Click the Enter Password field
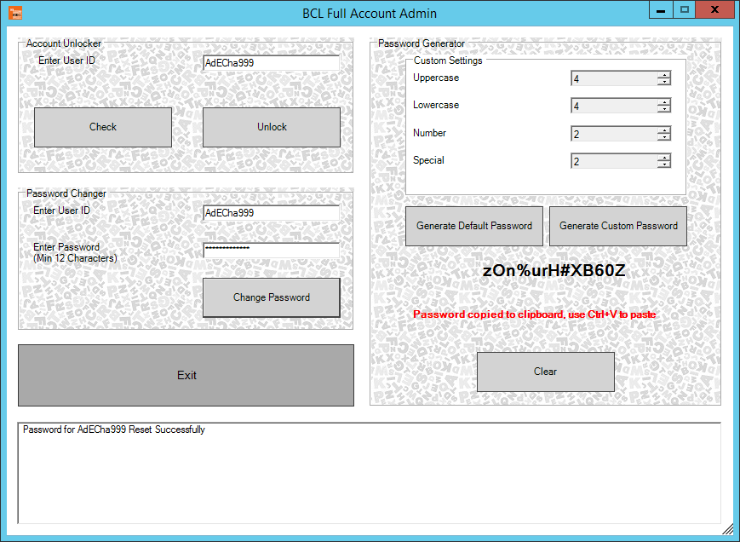 click(x=271, y=250)
